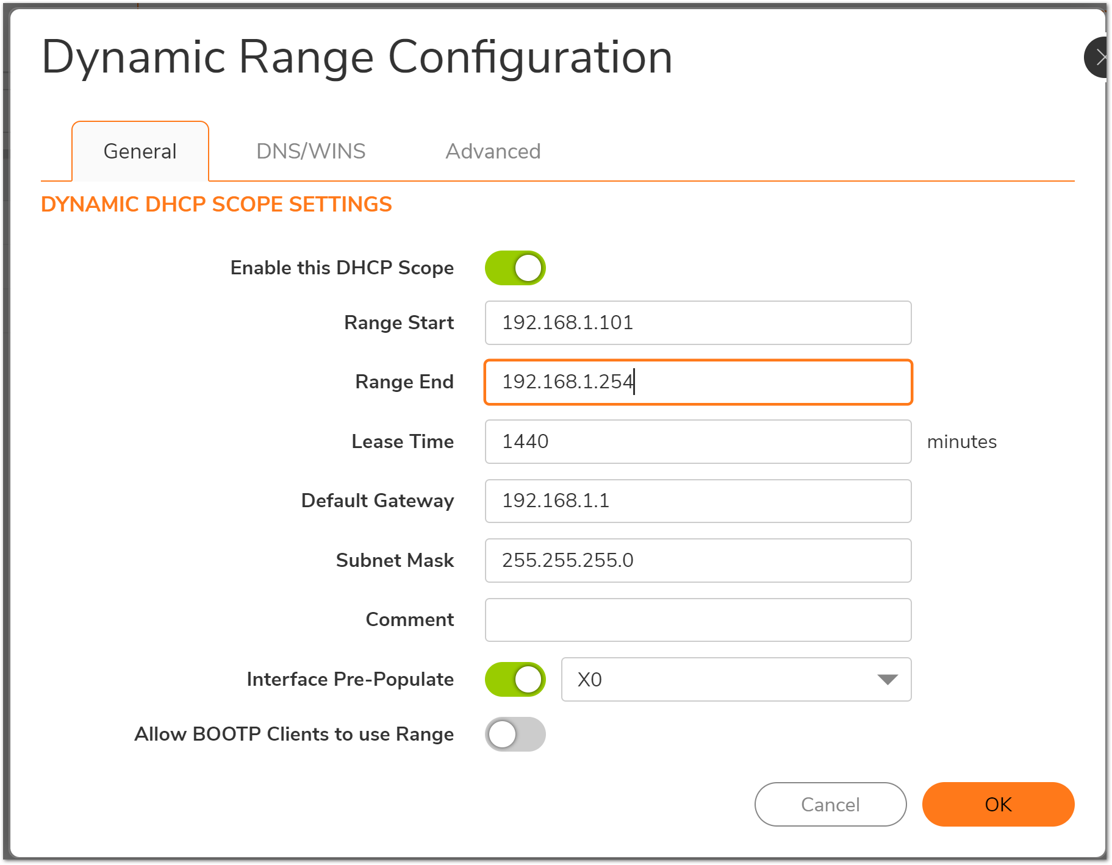The image size is (1112, 865).
Task: Click the Cancel button
Action: tap(830, 804)
